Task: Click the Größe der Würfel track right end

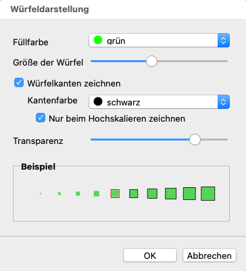Action: (x=226, y=61)
